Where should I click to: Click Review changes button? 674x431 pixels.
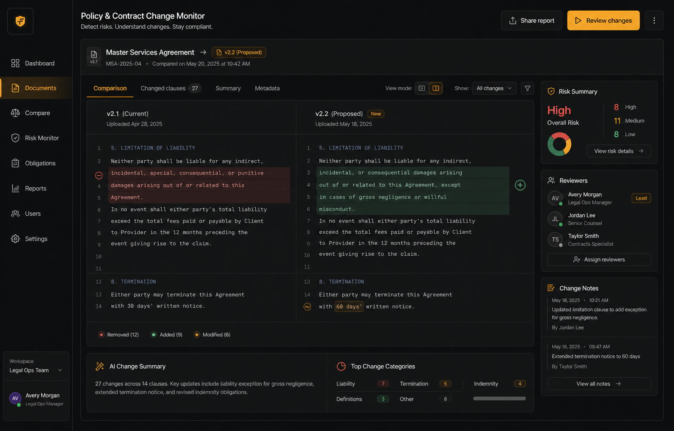(x=603, y=21)
